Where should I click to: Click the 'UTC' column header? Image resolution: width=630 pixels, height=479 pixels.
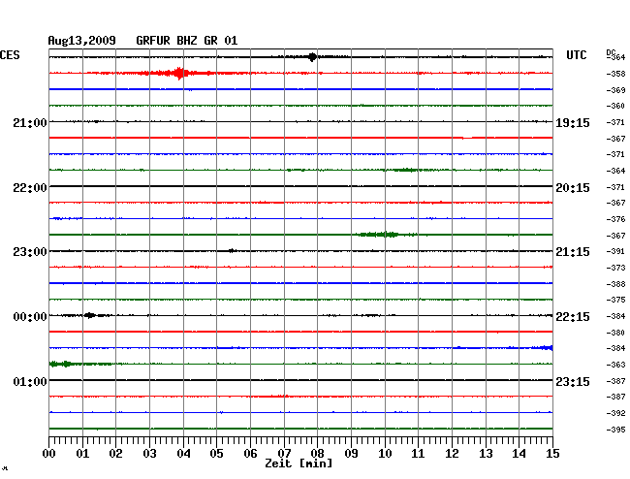(x=576, y=55)
